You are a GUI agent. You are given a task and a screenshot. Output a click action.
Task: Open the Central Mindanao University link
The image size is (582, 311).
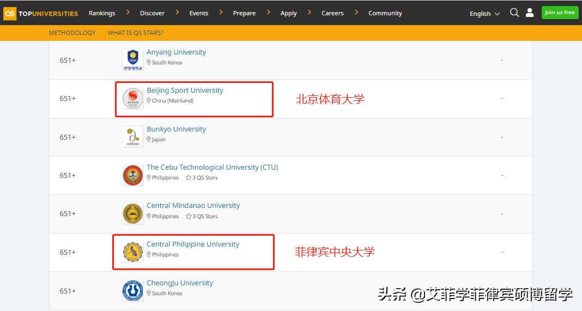[193, 206]
